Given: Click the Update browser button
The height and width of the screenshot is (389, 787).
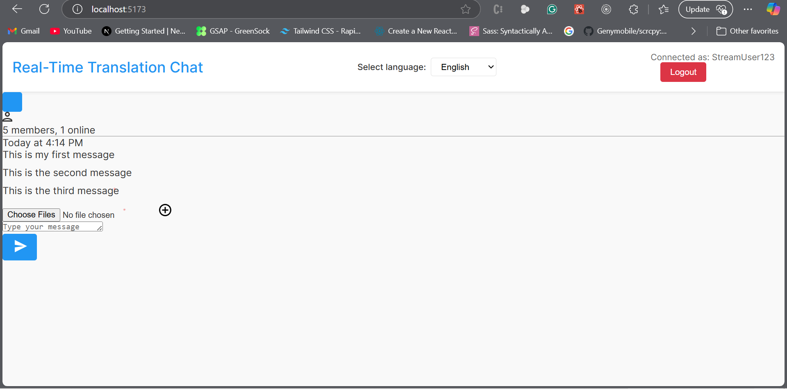Looking at the screenshot, I should (705, 9).
